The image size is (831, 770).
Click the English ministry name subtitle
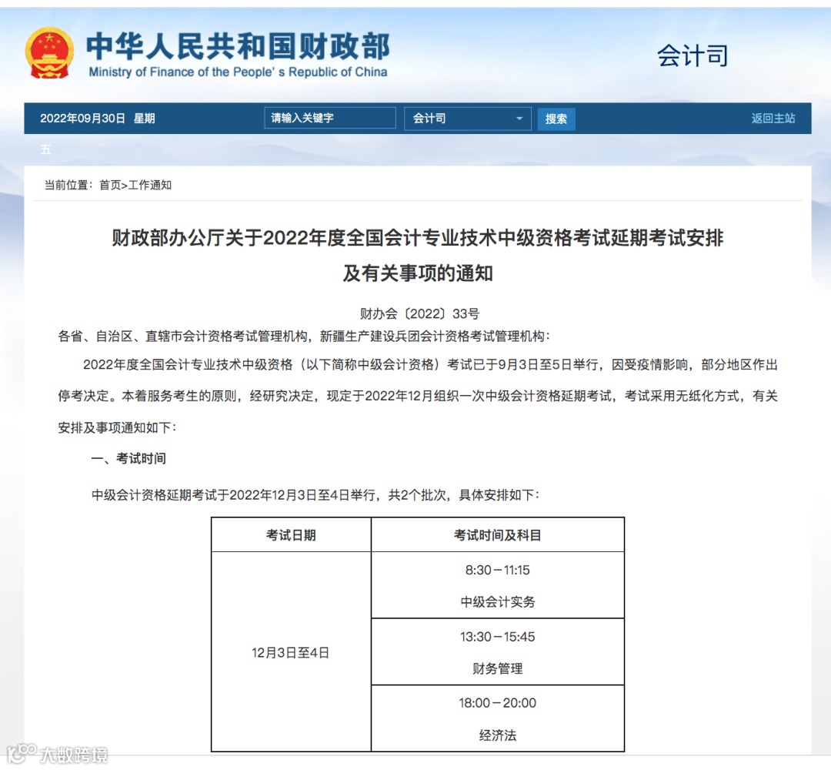point(238,72)
